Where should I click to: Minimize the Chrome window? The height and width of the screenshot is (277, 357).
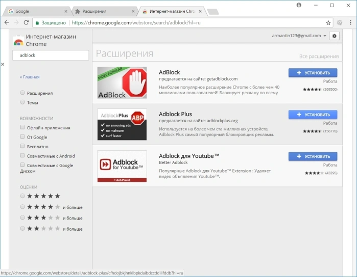point(316,5)
